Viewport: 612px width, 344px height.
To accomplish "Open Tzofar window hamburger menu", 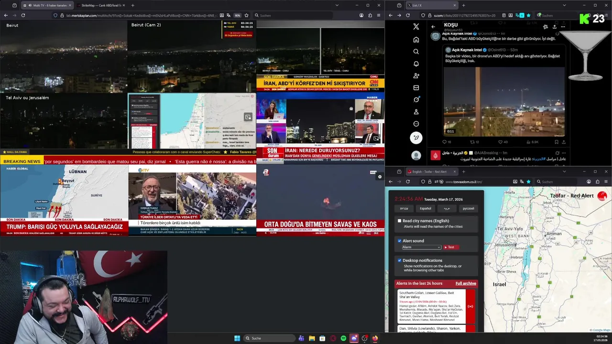I will [x=606, y=182].
